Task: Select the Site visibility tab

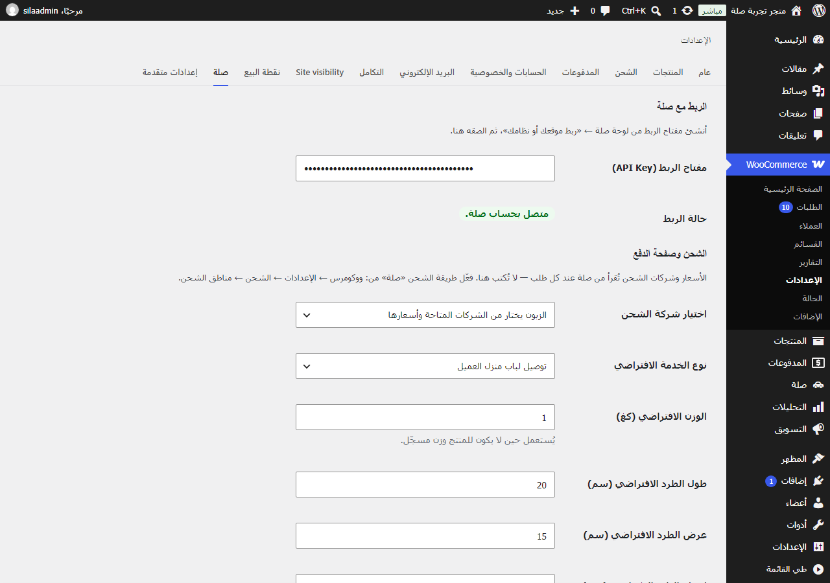Action: click(x=320, y=73)
